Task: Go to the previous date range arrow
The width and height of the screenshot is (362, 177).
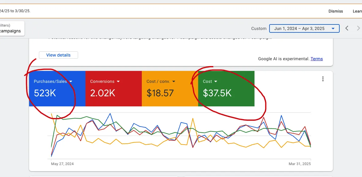Action: 347,28
